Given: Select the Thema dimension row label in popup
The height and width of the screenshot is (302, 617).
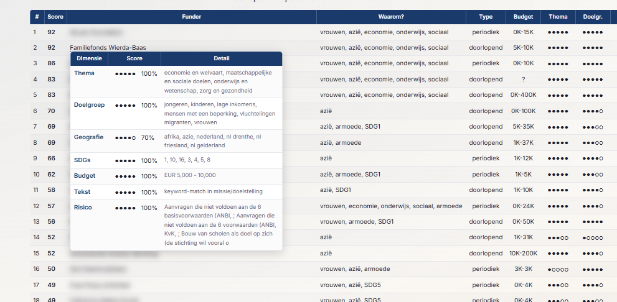Looking at the screenshot, I should (x=84, y=73).
